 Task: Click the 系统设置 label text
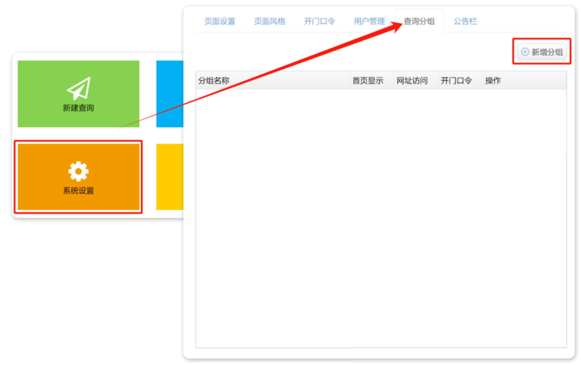tap(78, 191)
